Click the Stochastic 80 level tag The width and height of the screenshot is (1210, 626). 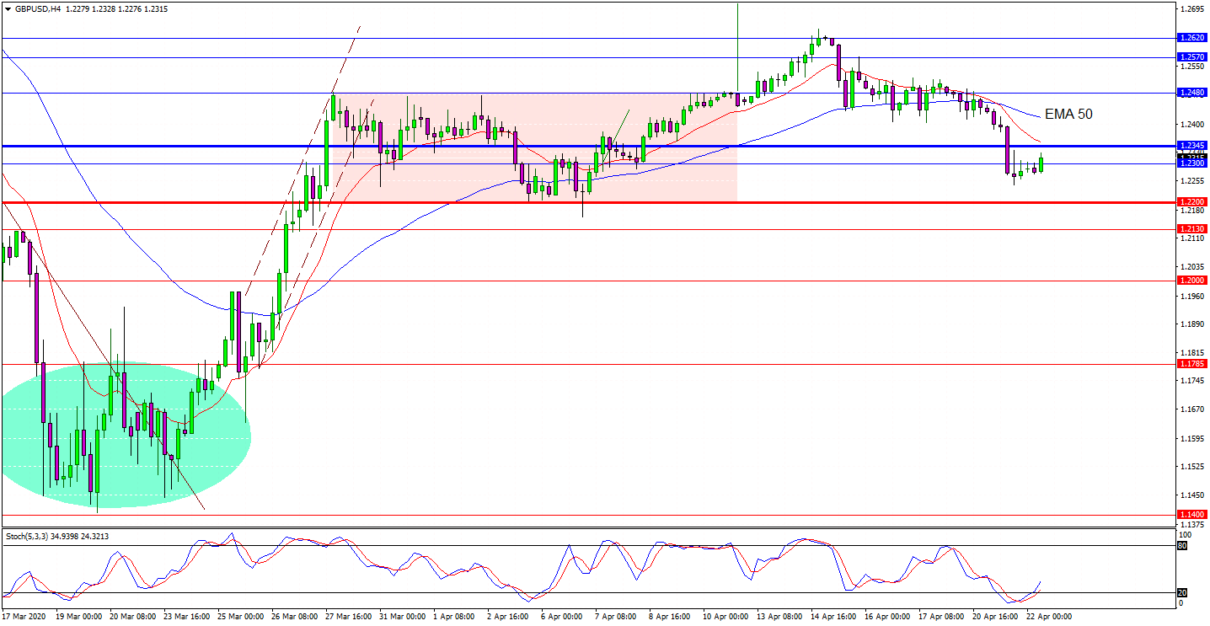tap(1183, 546)
